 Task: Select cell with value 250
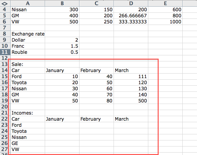97,22
